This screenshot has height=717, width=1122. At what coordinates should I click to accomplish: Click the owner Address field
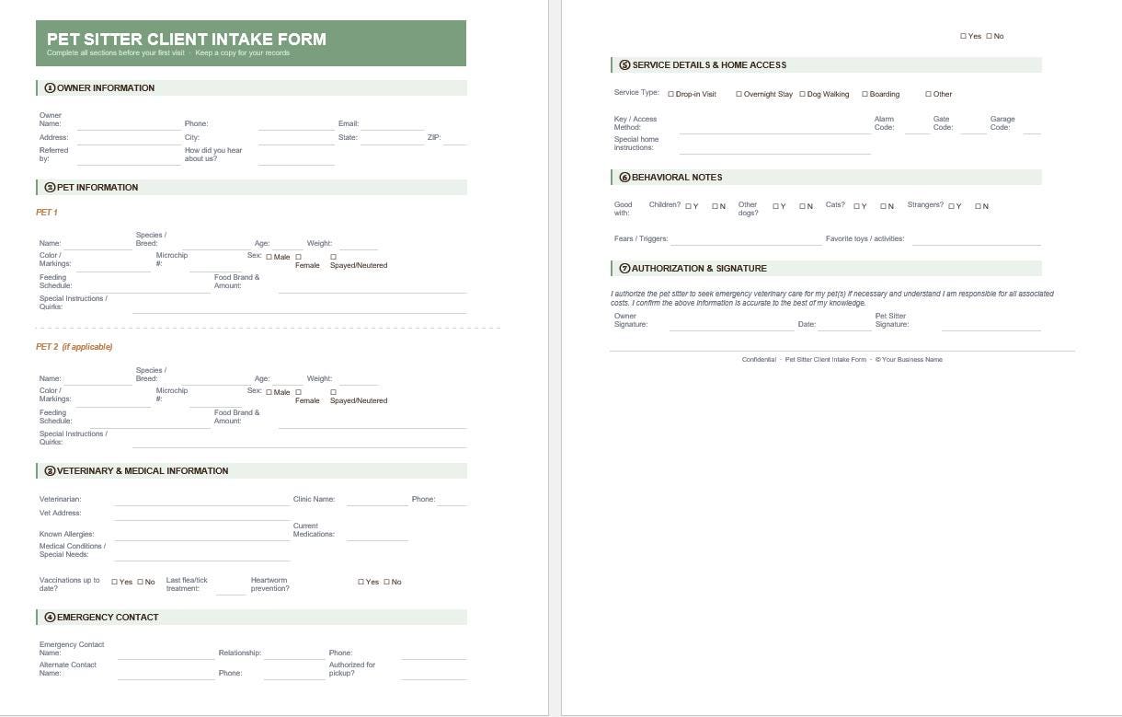coord(129,139)
